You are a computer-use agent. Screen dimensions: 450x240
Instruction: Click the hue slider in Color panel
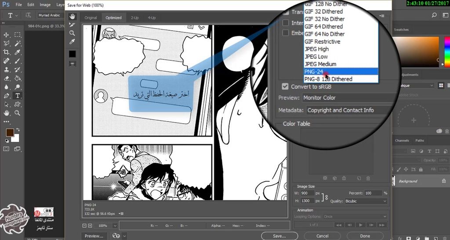tap(447, 51)
